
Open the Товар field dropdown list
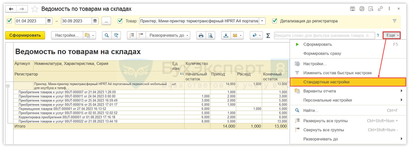coord(262,21)
